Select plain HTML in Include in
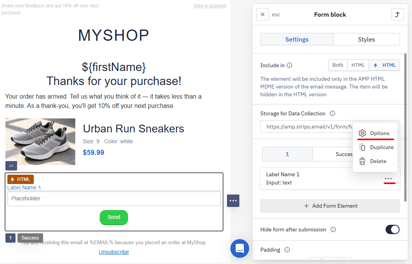412x264 pixels. (x=358, y=65)
